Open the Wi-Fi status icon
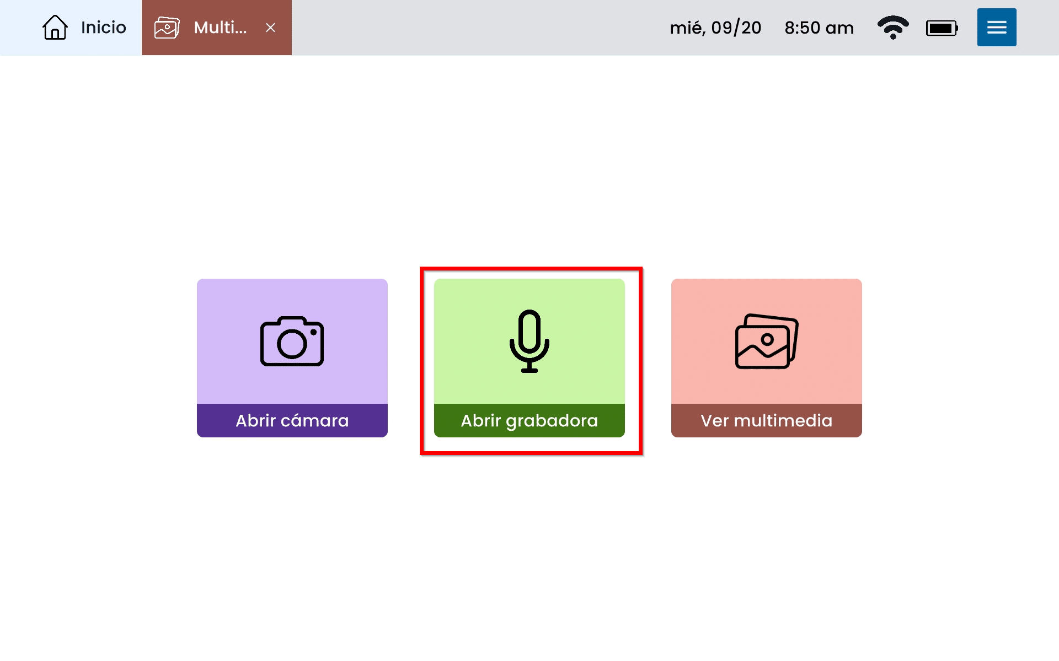Screen dimensions: 1059x661 click(x=892, y=28)
